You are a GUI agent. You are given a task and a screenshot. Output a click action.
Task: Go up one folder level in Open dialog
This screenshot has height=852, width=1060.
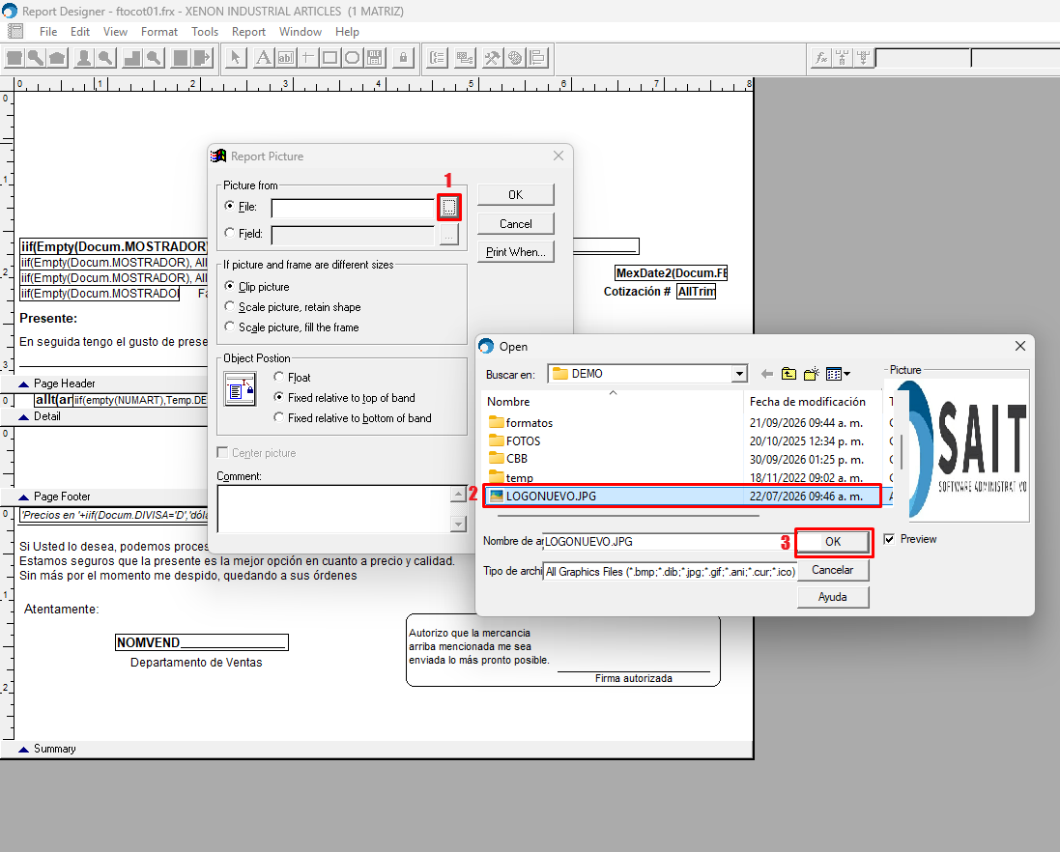[788, 374]
